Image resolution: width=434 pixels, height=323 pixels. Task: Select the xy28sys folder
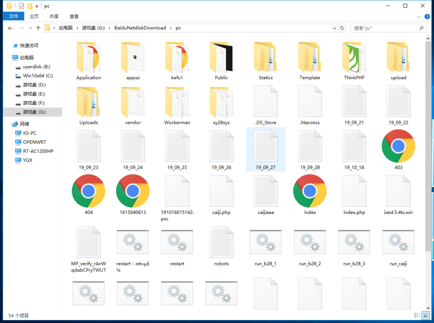pos(221,106)
